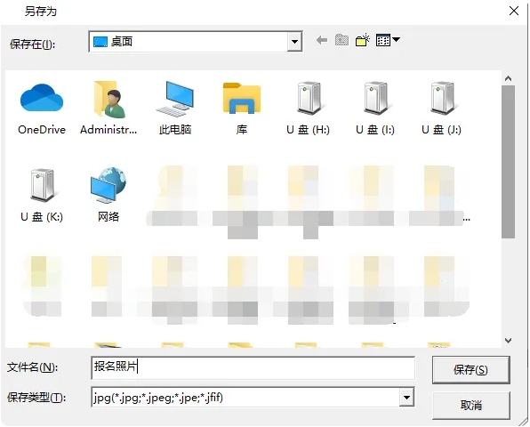Open the Administrator user folder
The width and height of the screenshot is (530, 427).
click(x=108, y=100)
